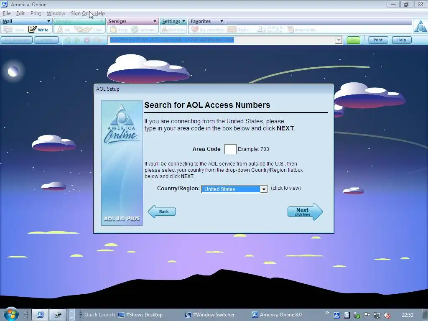This screenshot has width=428, height=321.
Task: Open About Me under Settings
Action: coord(165,29)
